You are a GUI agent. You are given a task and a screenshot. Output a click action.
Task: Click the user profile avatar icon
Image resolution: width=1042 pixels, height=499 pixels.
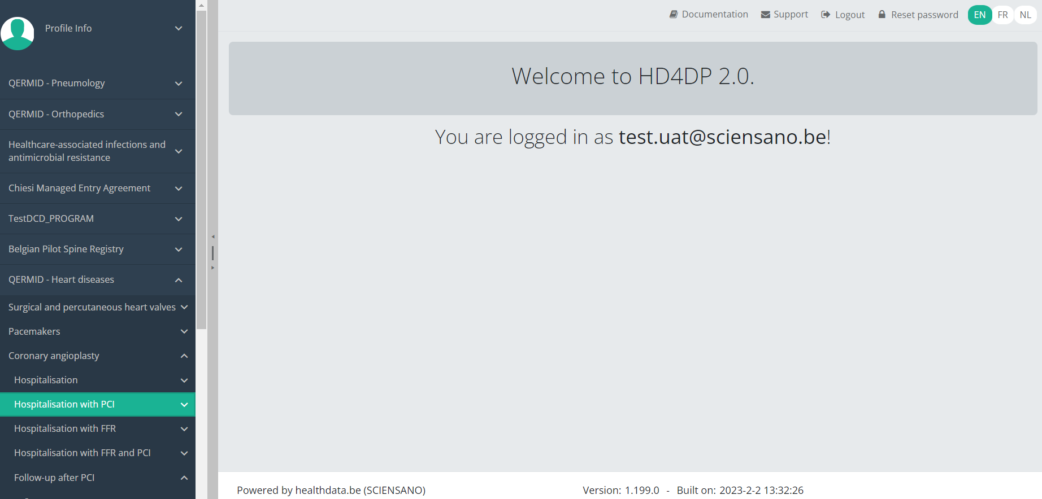pyautogui.click(x=18, y=33)
